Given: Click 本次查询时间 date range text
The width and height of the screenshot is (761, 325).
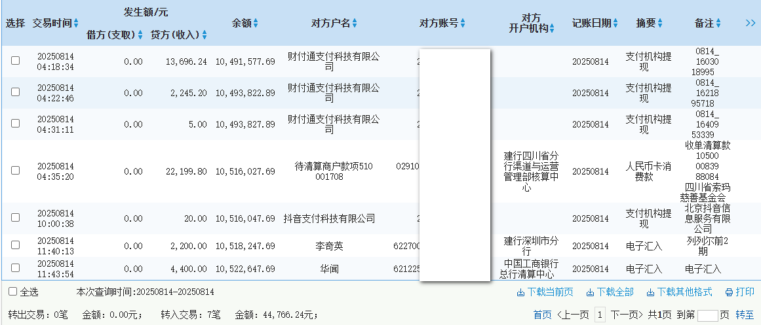Looking at the screenshot, I should point(145,292).
